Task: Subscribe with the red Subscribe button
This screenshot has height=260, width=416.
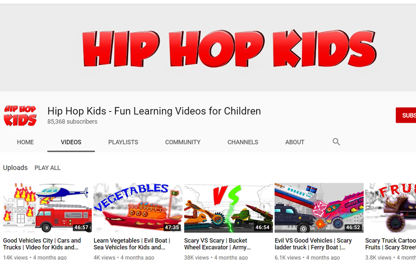Action: click(406, 115)
